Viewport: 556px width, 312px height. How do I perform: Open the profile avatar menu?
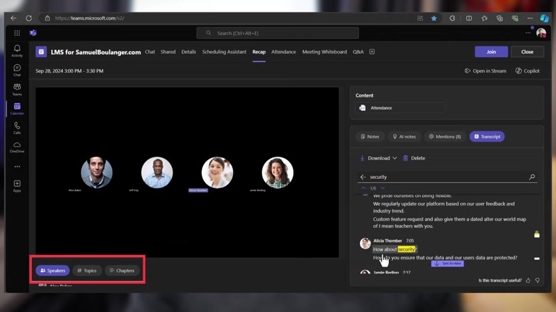coord(541,33)
